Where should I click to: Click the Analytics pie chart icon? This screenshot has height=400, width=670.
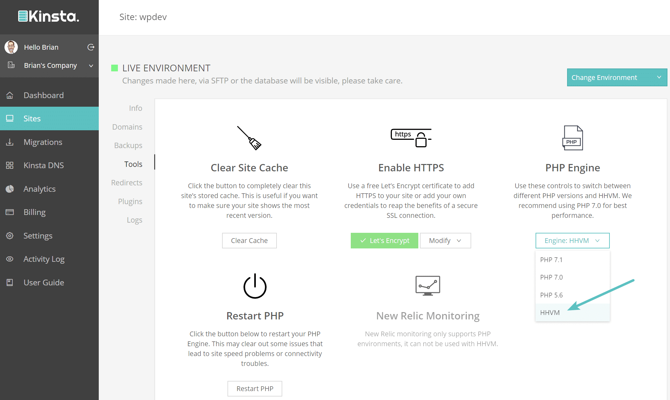pos(10,189)
